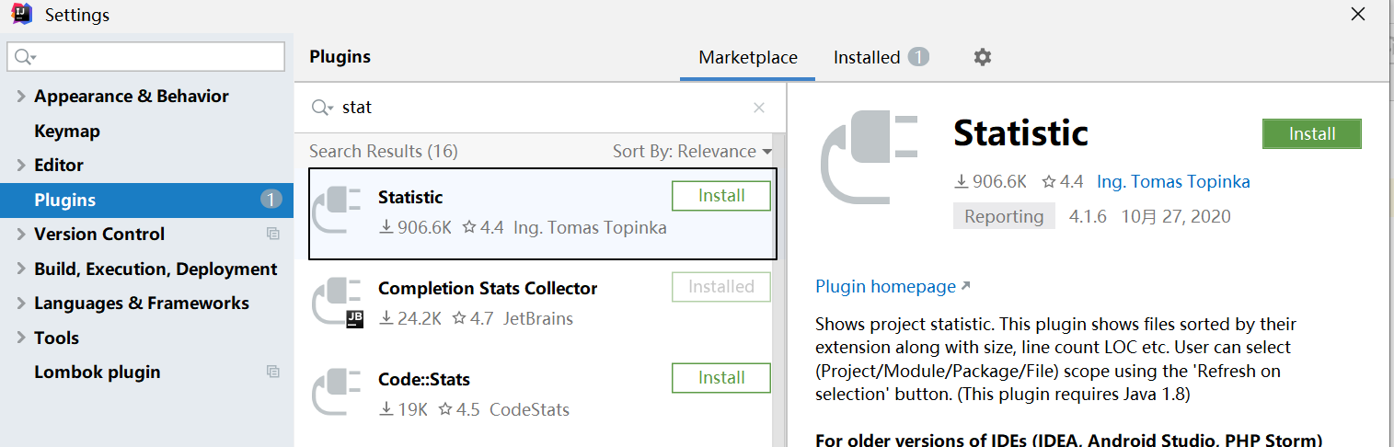1394x447 pixels.
Task: Focus the settings search field
Action: click(x=146, y=57)
